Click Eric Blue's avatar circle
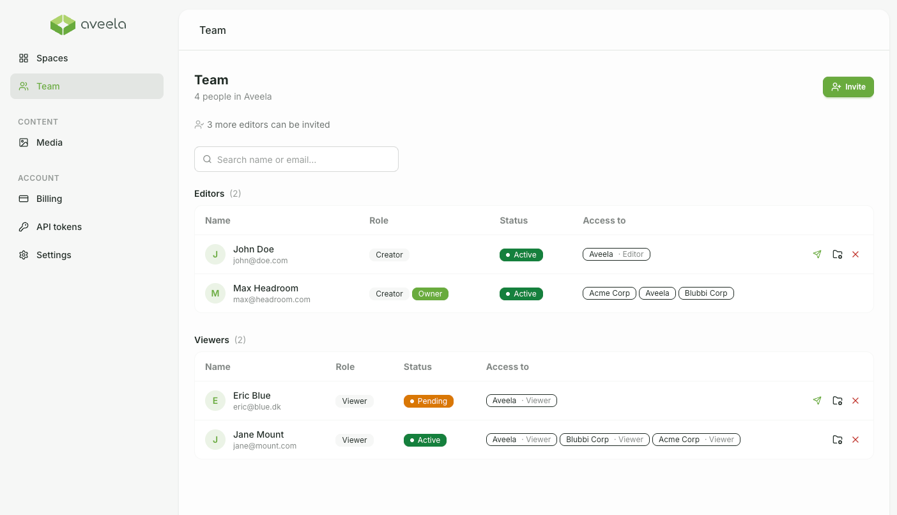The height and width of the screenshot is (515, 897). coord(215,401)
